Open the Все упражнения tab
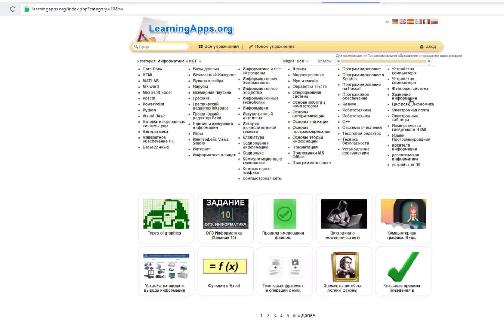This screenshot has width=504, height=320. pyautogui.click(x=219, y=46)
